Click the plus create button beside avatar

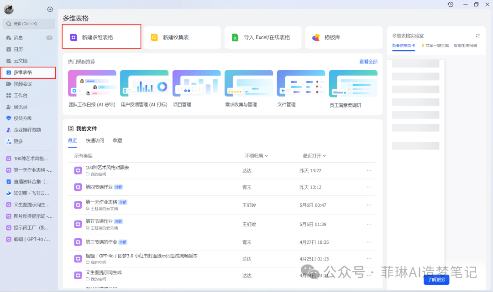tap(50, 10)
